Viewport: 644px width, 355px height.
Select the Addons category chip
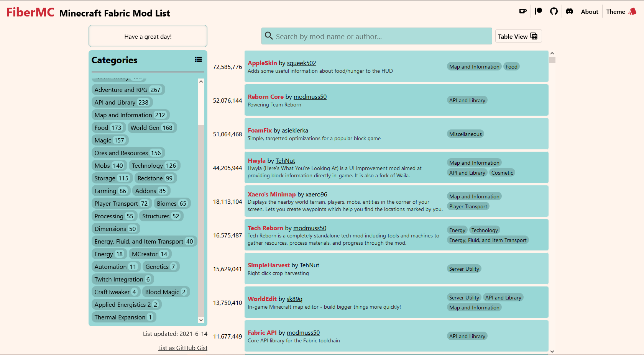151,191
